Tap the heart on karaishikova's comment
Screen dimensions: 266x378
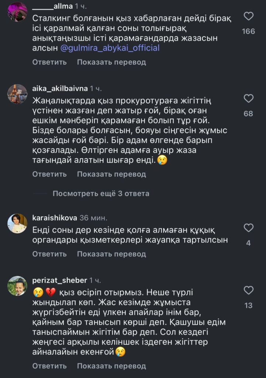249,228
